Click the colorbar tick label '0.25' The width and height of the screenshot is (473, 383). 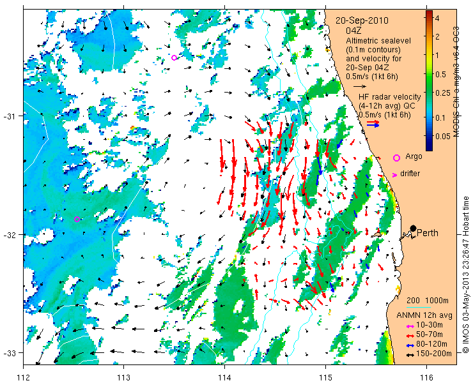pyautogui.click(x=442, y=93)
